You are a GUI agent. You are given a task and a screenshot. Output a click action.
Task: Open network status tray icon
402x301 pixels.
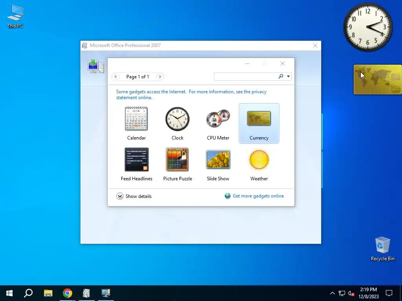[342, 293]
